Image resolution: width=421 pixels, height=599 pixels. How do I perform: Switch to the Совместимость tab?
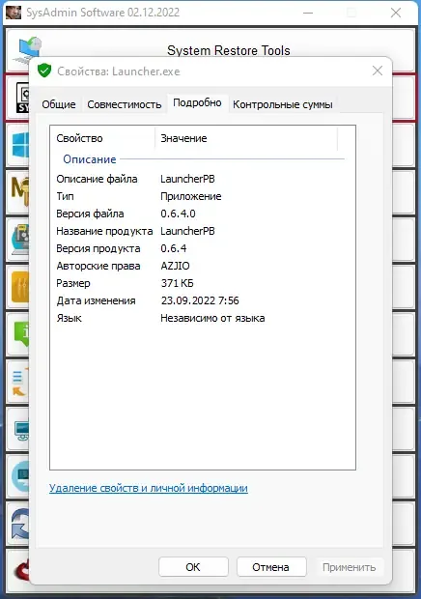tap(124, 104)
